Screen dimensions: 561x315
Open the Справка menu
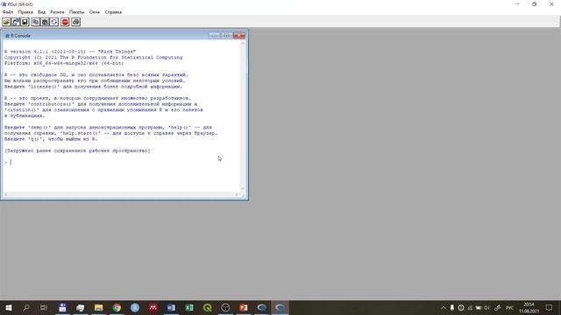tap(113, 12)
